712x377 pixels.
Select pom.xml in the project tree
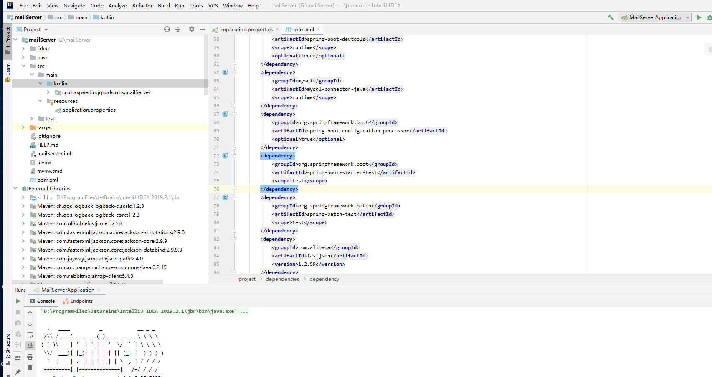47,180
